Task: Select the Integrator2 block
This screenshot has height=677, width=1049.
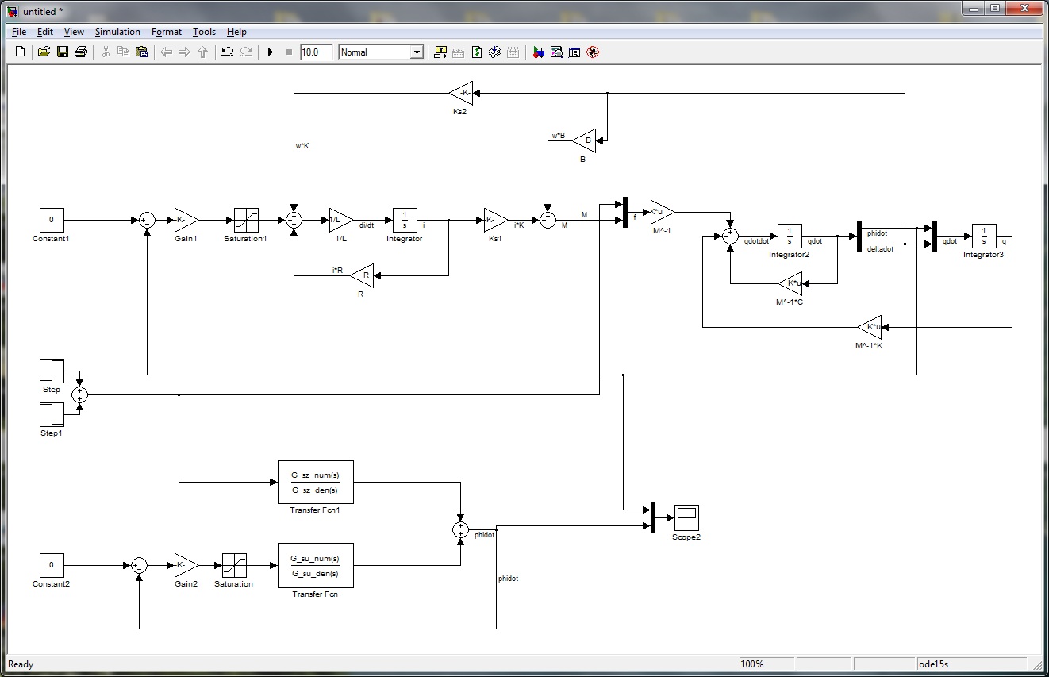Action: click(789, 236)
